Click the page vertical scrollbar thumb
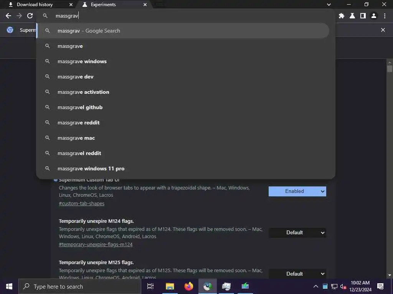393x294 pixels. [x=390, y=69]
